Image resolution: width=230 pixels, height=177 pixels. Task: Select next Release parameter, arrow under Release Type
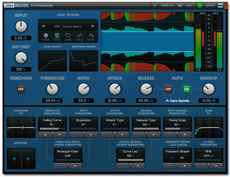click(x=153, y=135)
